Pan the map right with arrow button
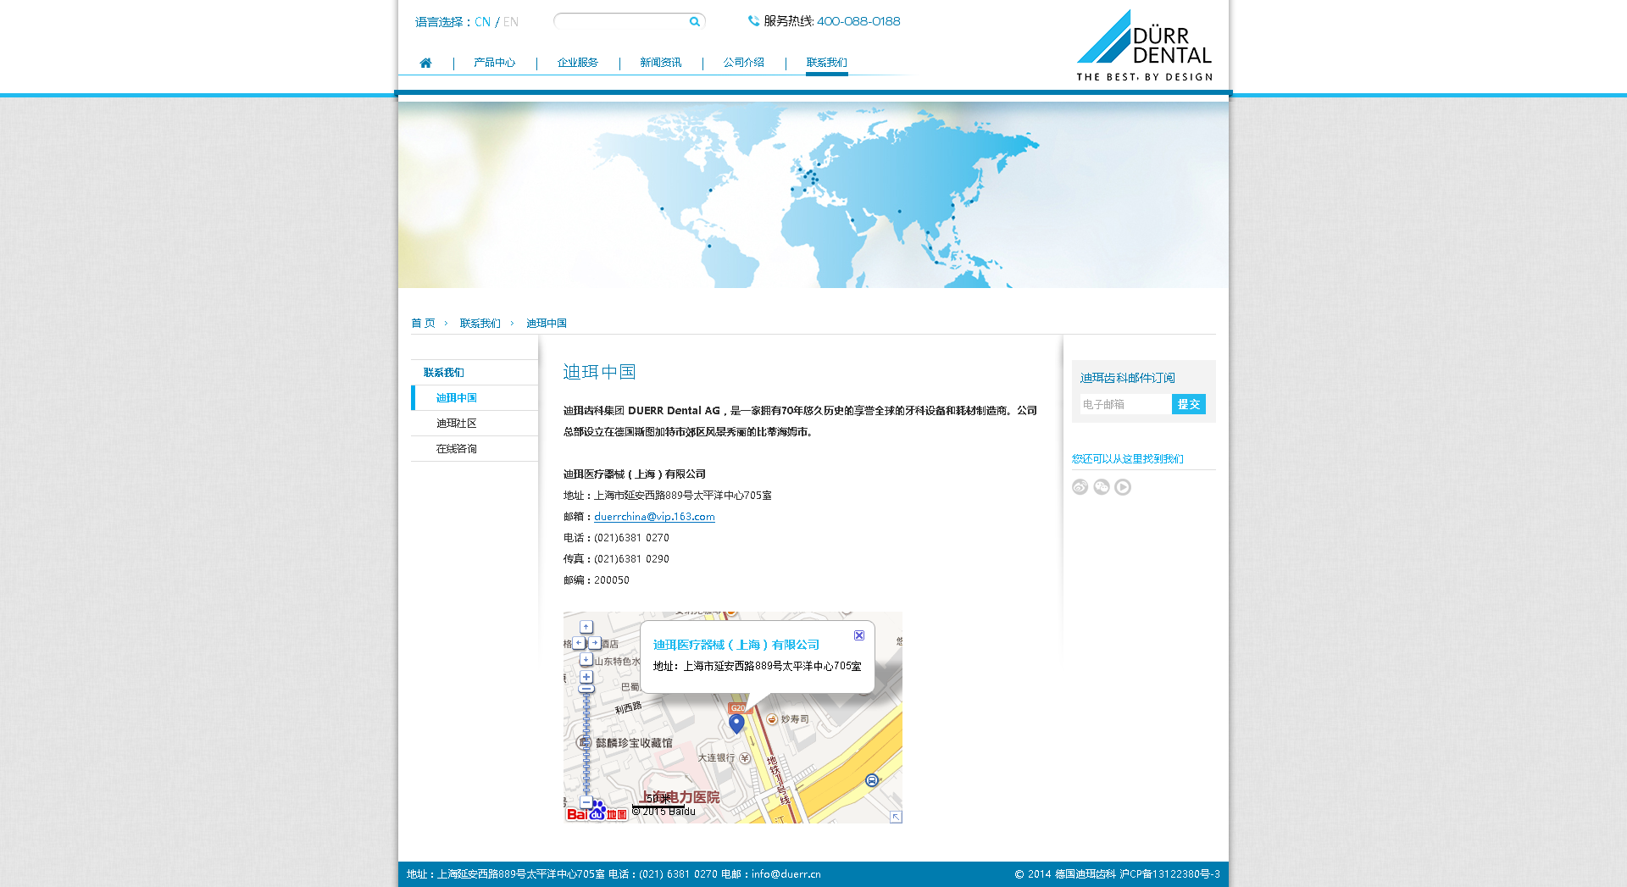The image size is (1627, 887). (x=595, y=643)
